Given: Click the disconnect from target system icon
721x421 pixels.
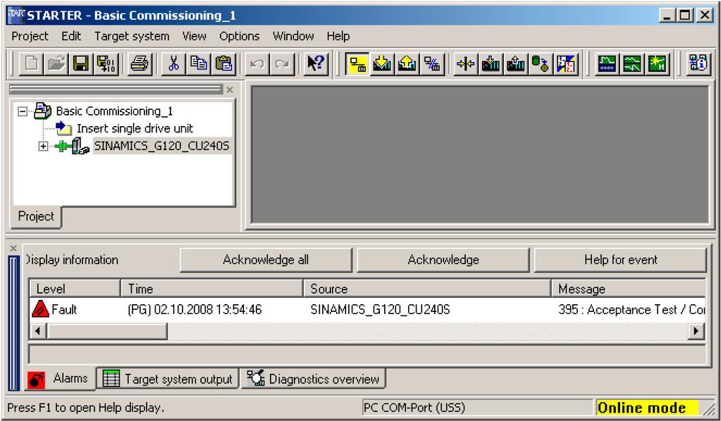Looking at the screenshot, I should 432,63.
